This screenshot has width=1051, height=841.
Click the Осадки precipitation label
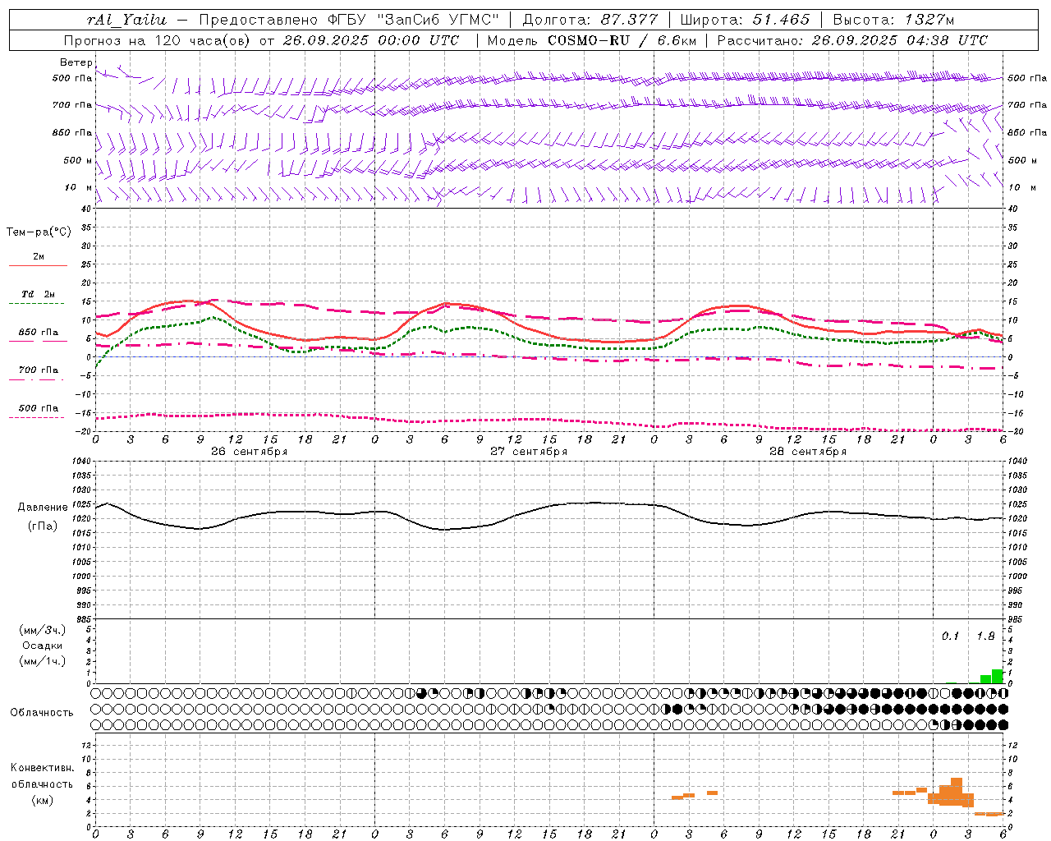(42, 646)
